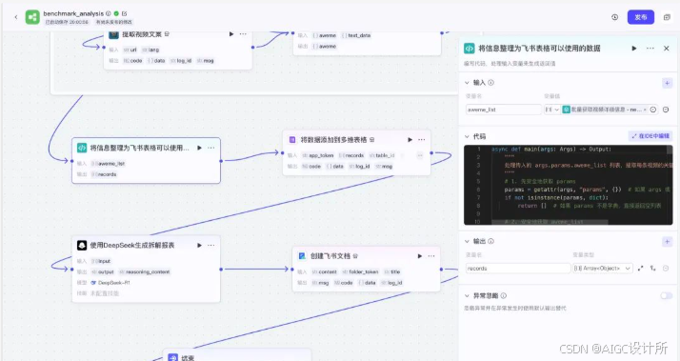Open the input value type dropdown

point(552,110)
